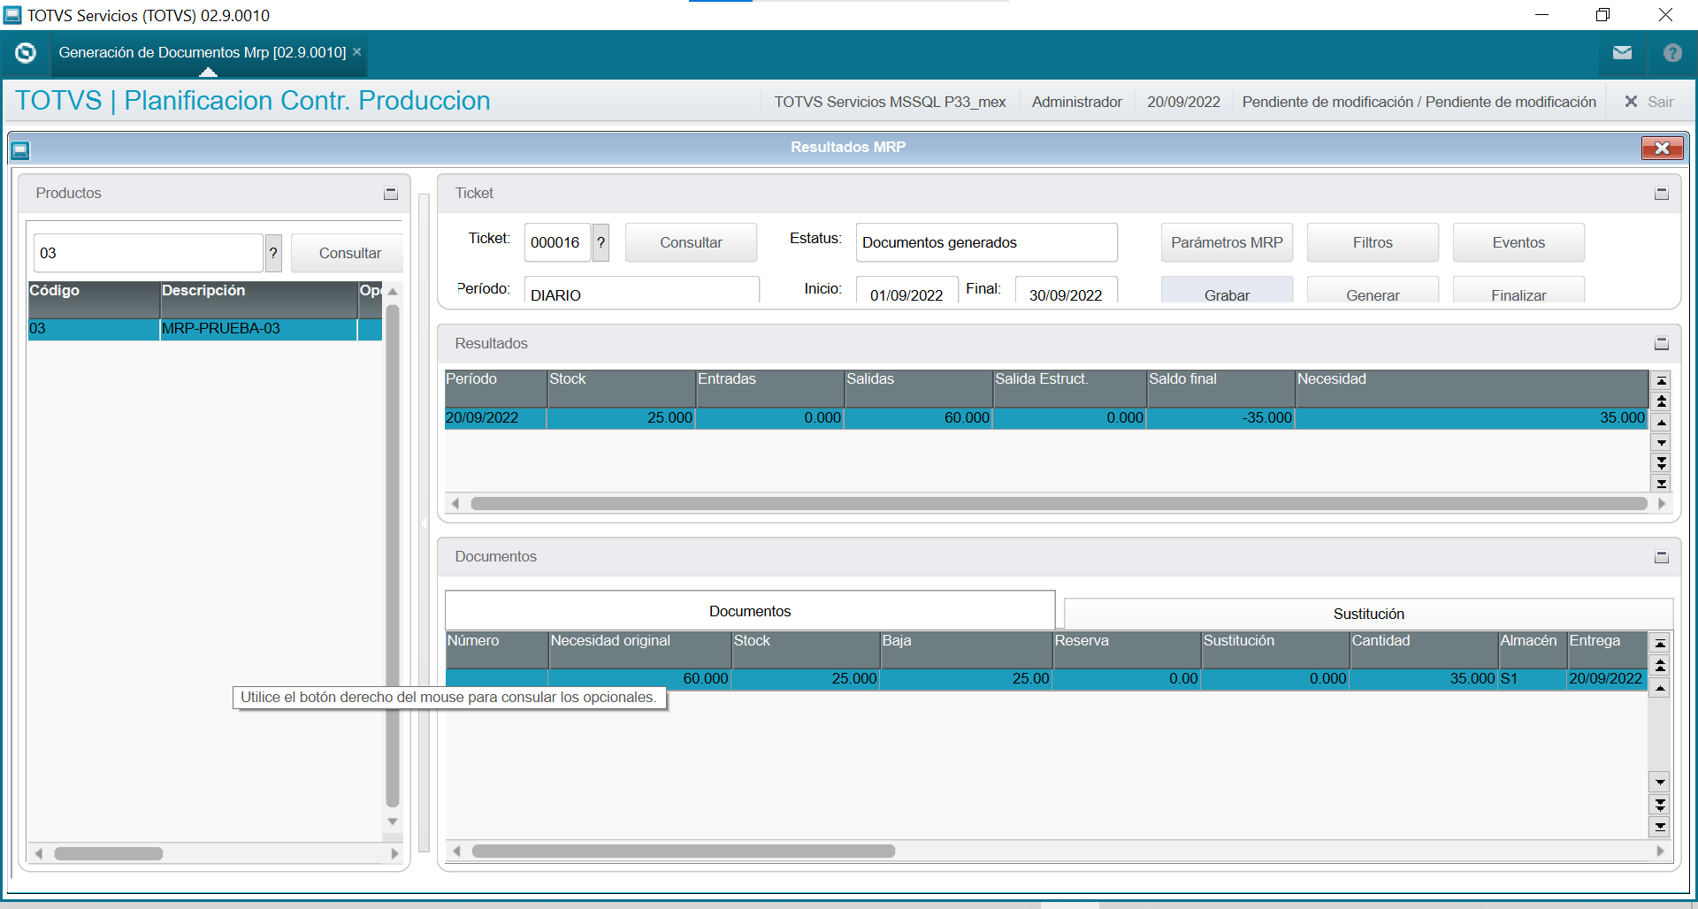Close the Generación de Documentos Mrp tab

pos(357,52)
